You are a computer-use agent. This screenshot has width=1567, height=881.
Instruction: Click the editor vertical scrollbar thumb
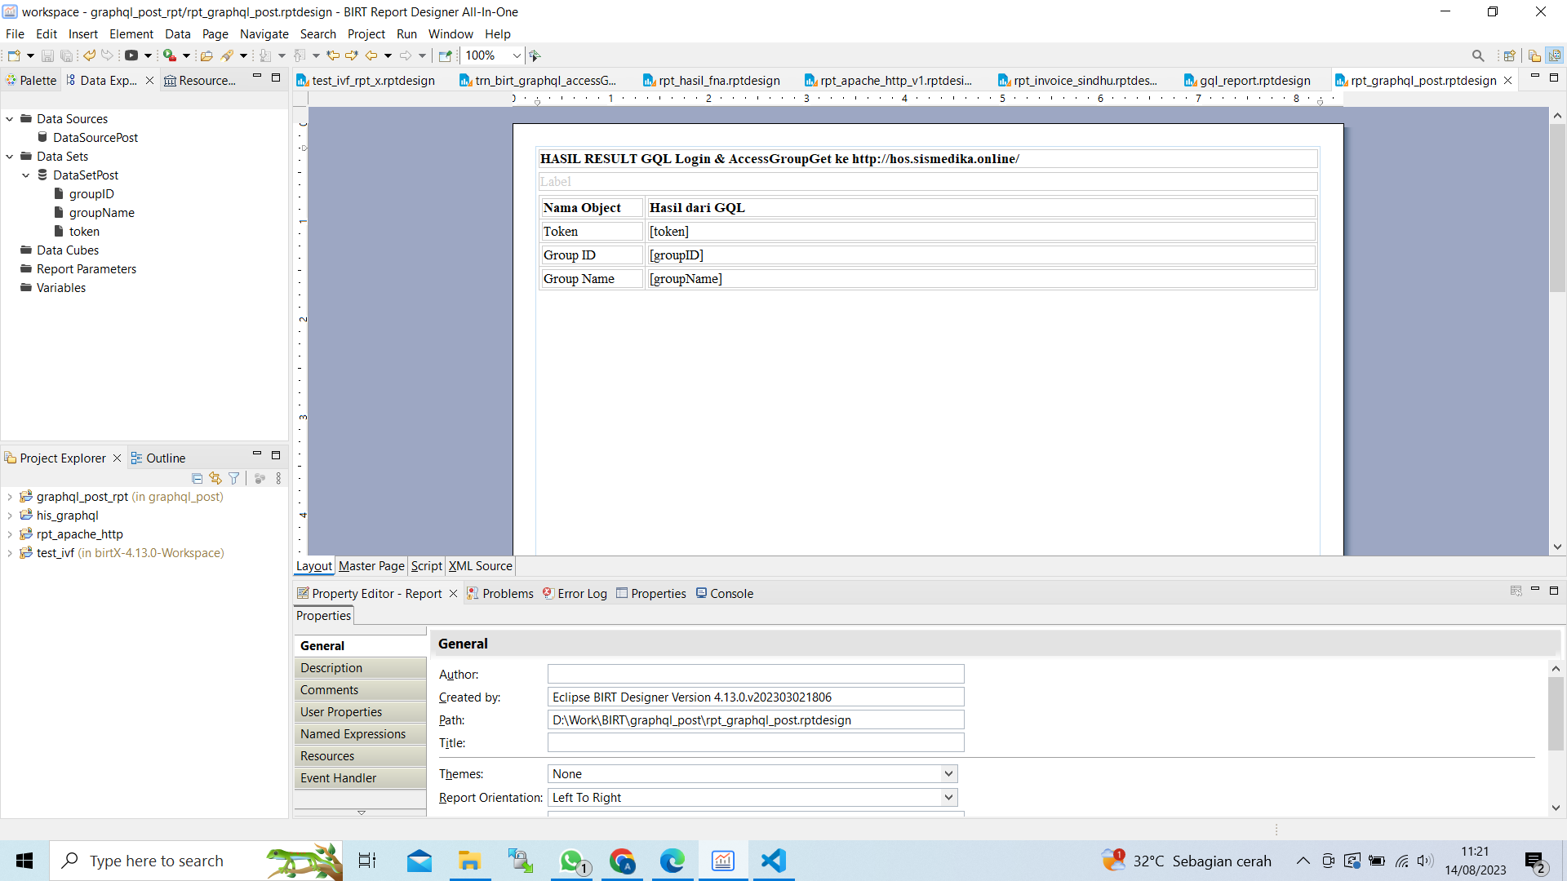coord(1557,208)
